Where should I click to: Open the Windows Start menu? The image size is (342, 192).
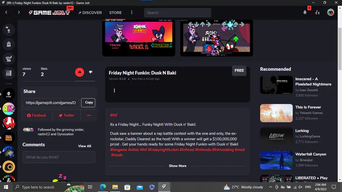point(6,187)
